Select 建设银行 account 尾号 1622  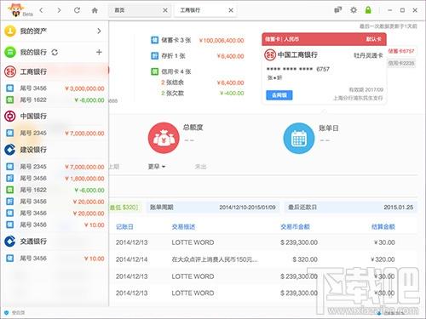55,190
